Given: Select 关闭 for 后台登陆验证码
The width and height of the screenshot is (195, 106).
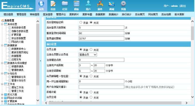Looking at the screenshot, I should [91, 22].
